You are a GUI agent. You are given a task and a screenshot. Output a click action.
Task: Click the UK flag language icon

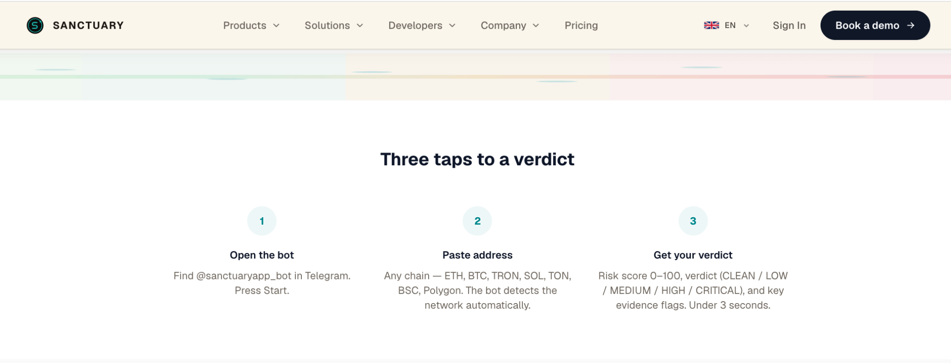tap(711, 26)
